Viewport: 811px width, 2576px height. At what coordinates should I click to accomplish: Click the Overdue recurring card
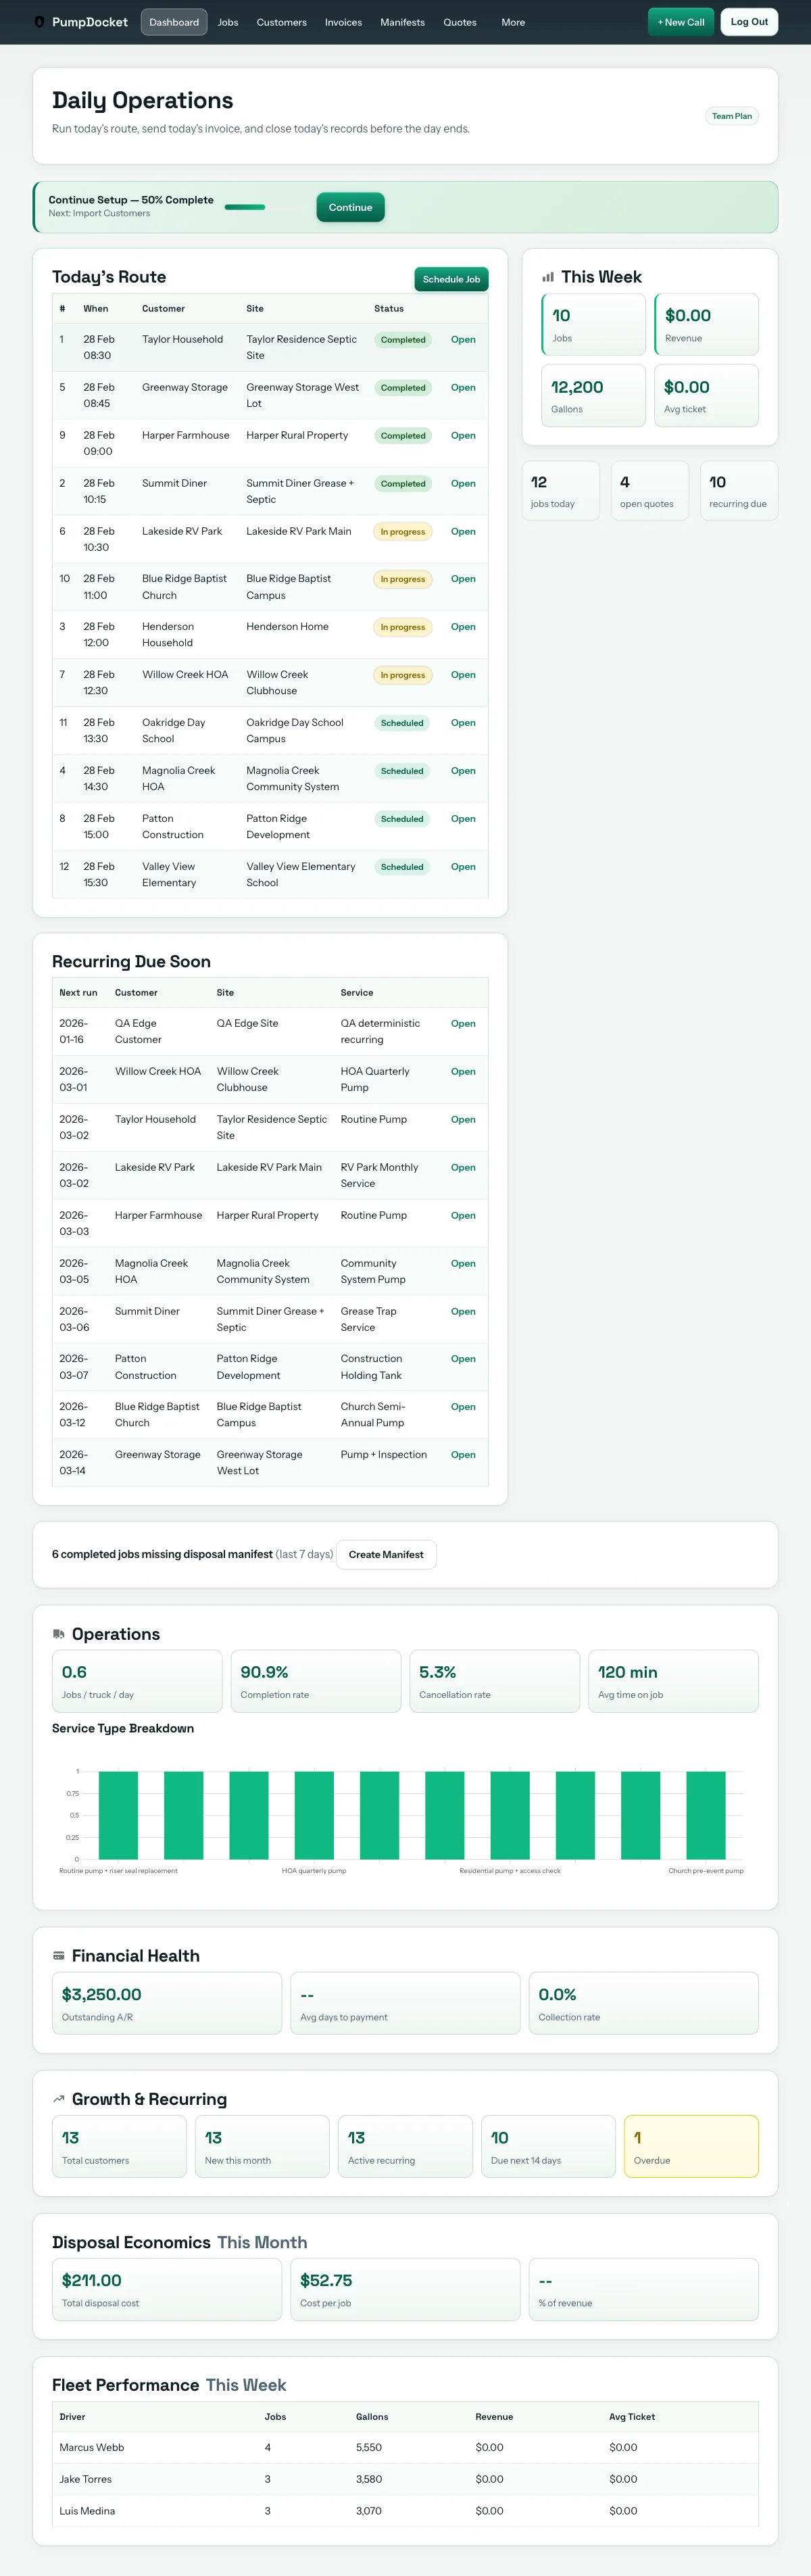tap(691, 2146)
